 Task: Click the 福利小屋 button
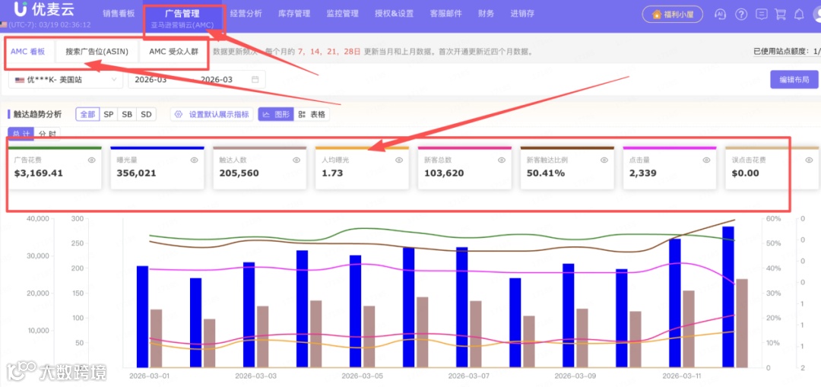(672, 14)
